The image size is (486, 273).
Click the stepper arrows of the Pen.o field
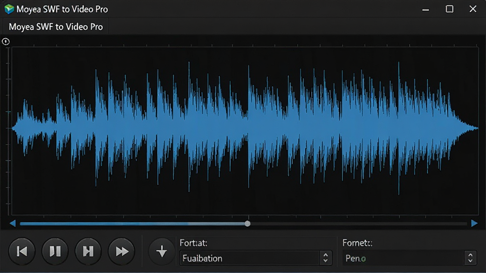point(470,258)
